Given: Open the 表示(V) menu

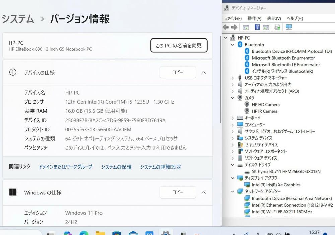Looking at the screenshot, I should [x=274, y=18].
